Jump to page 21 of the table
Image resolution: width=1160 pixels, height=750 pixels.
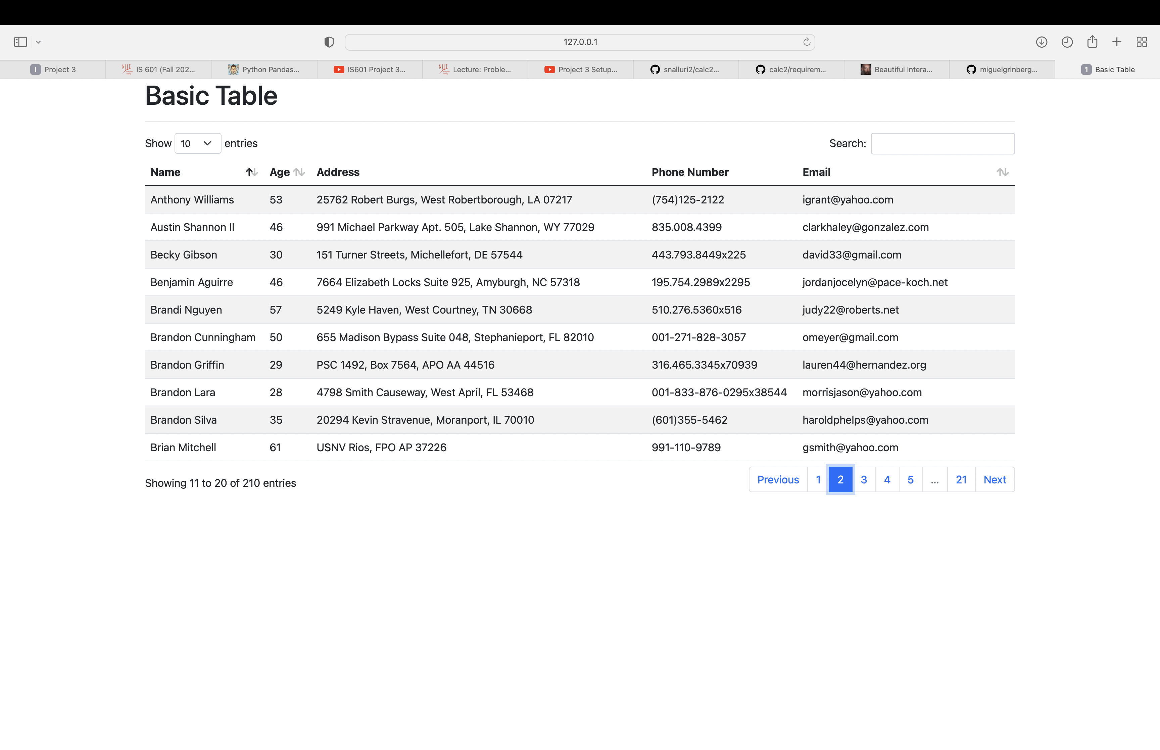click(x=961, y=479)
